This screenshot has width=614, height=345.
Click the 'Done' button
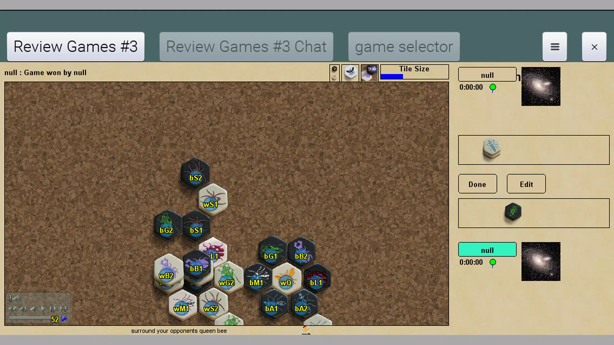coord(477,184)
